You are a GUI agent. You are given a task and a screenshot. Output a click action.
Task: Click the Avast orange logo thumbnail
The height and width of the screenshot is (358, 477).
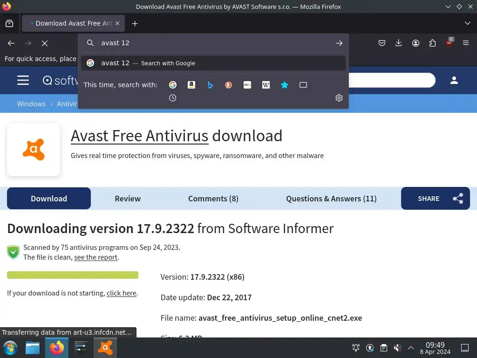[x=34, y=150]
